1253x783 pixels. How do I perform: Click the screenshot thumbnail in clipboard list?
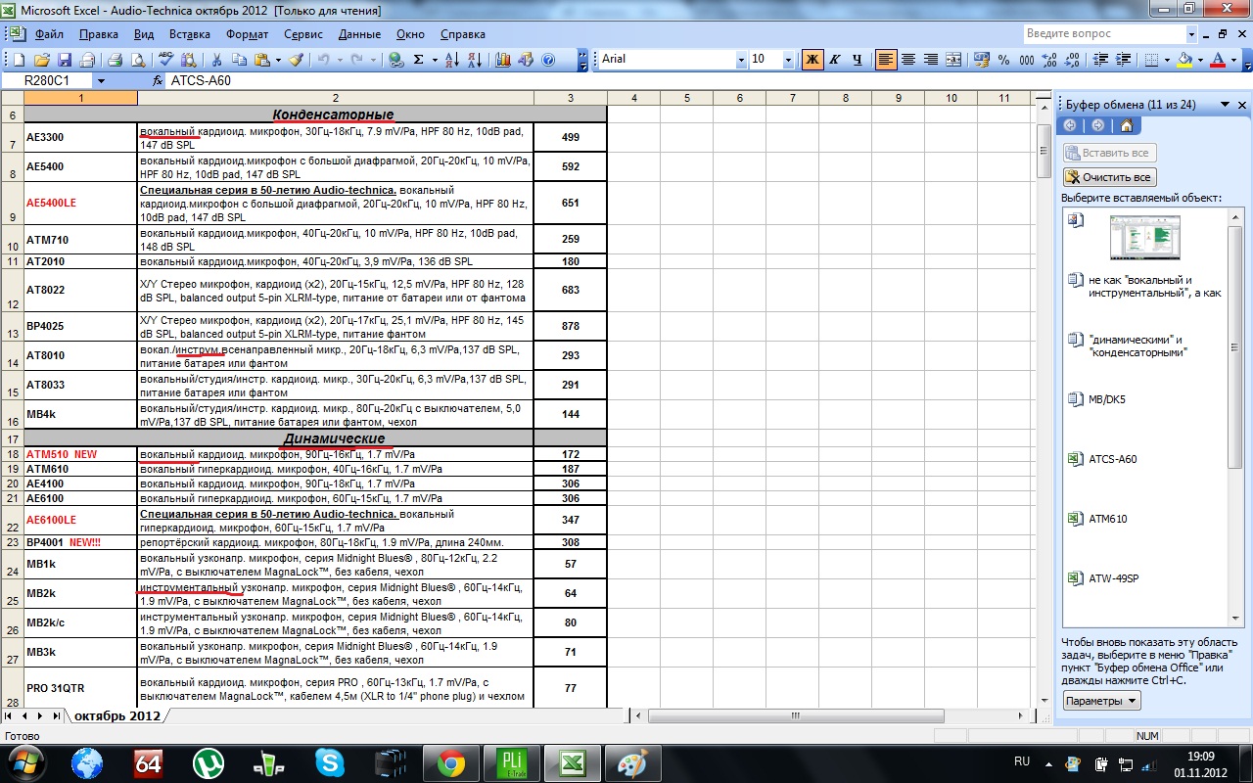pos(1144,238)
